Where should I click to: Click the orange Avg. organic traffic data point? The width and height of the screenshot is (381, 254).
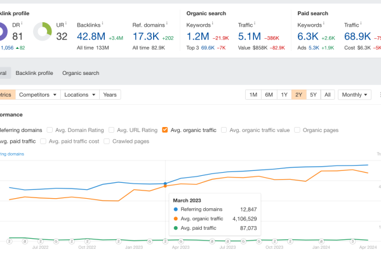tap(165, 186)
